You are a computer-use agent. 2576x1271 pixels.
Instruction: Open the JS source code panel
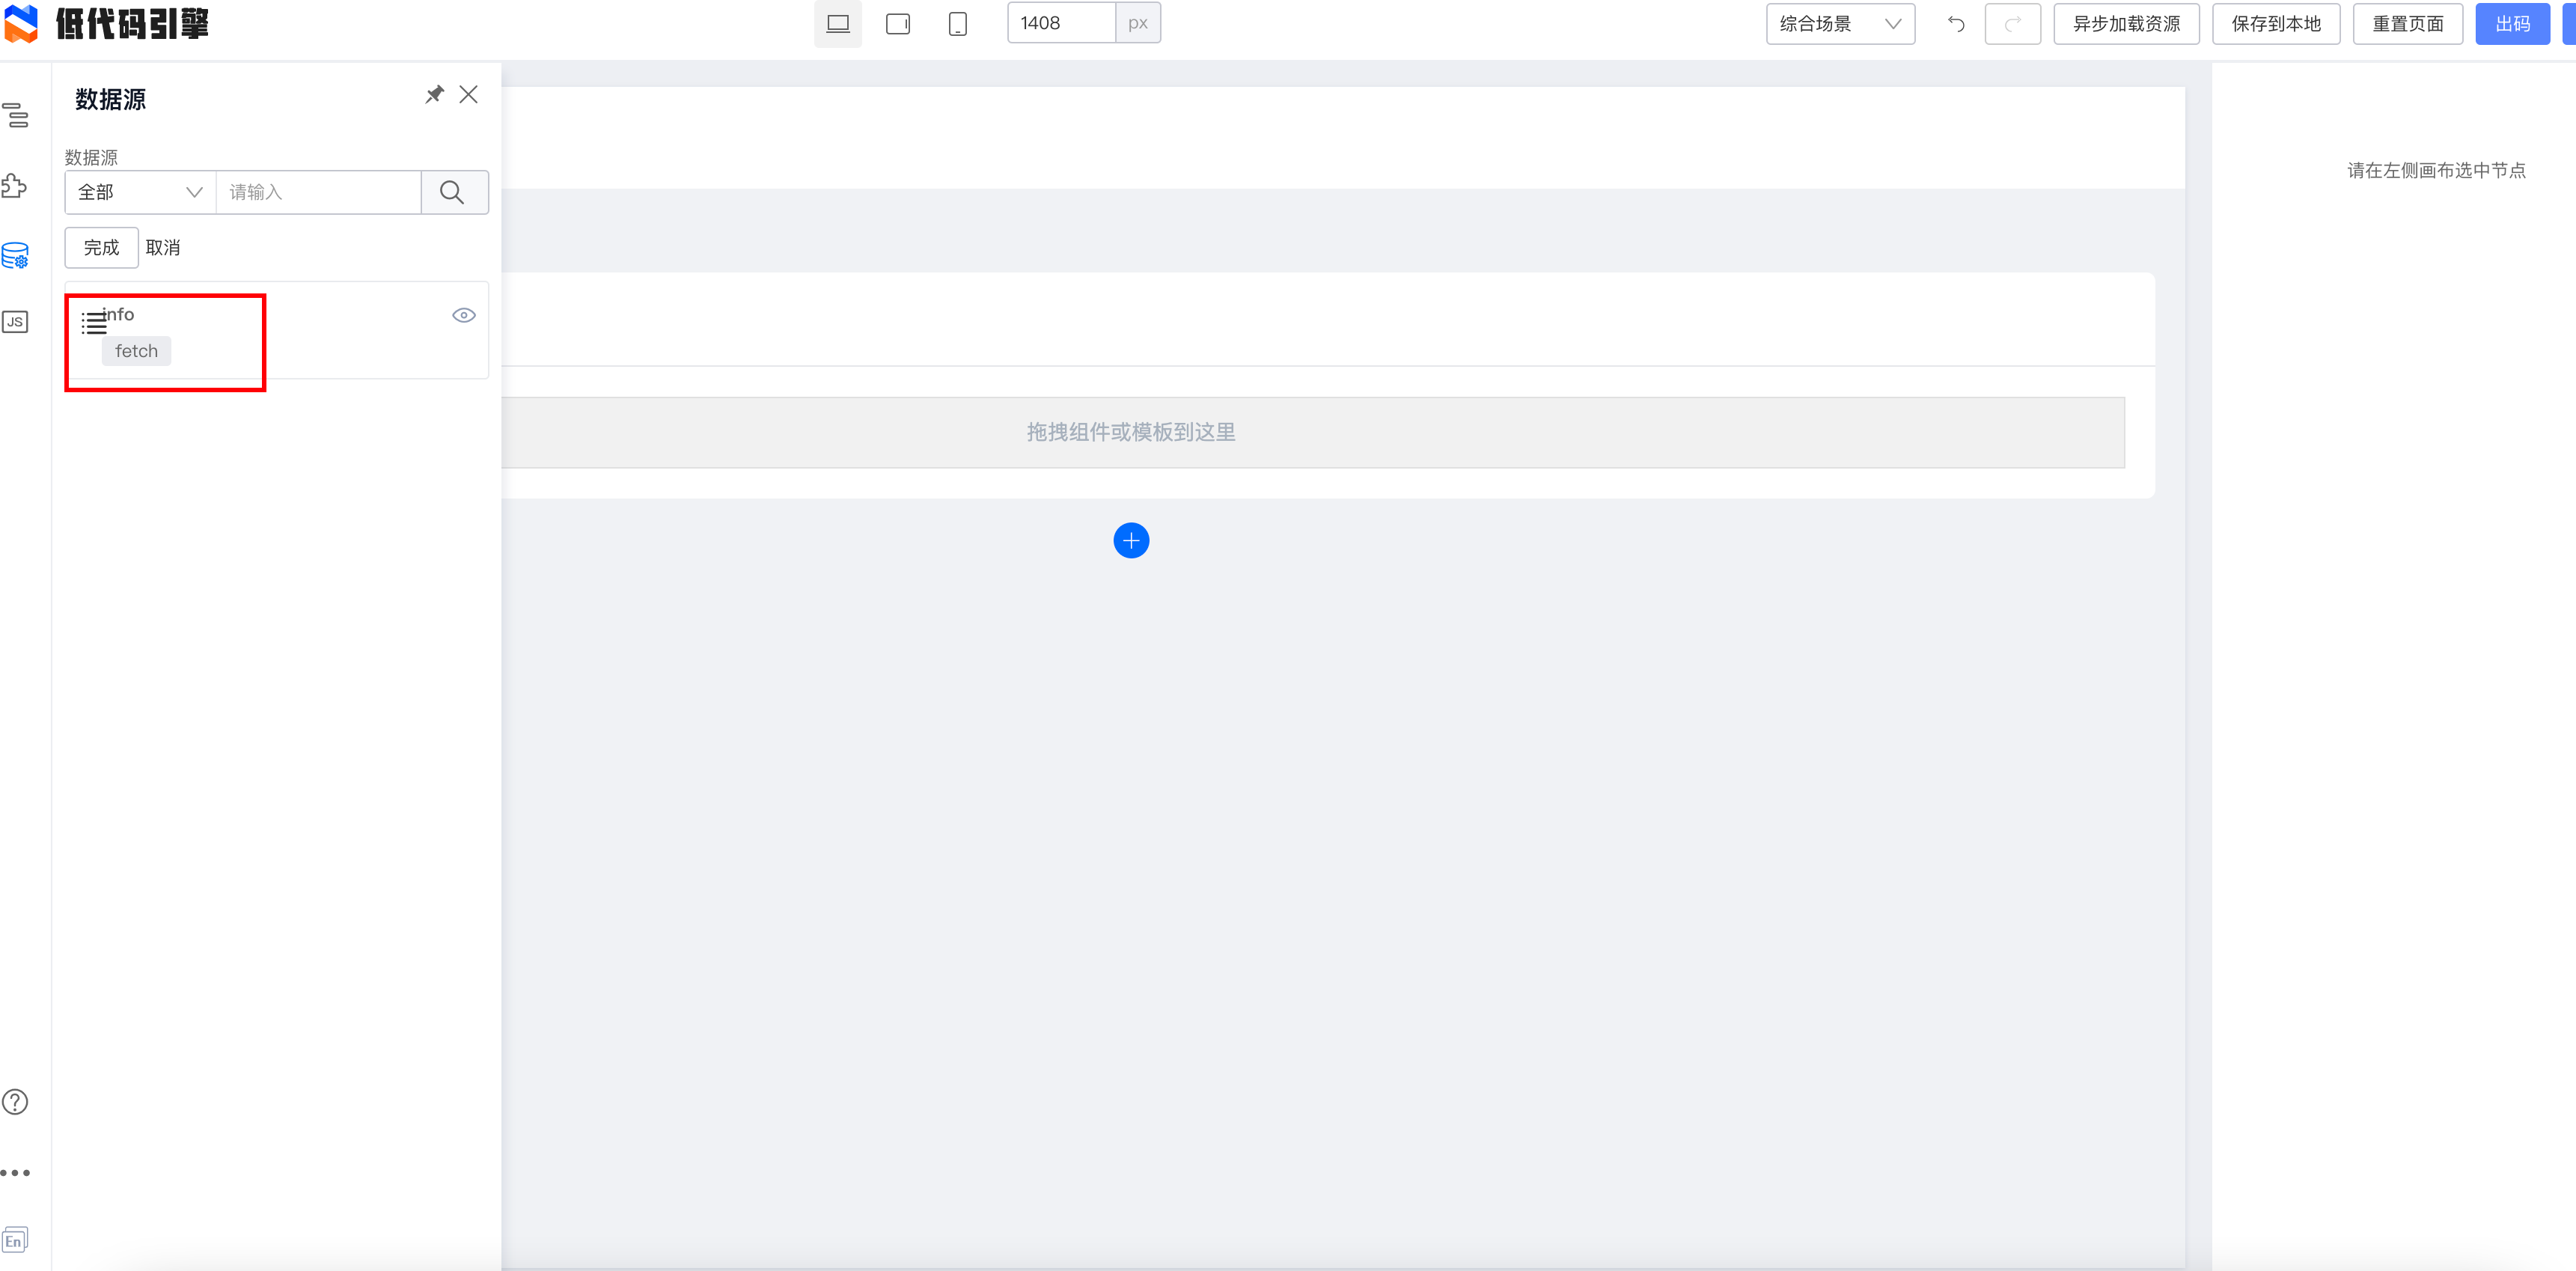tap(16, 321)
